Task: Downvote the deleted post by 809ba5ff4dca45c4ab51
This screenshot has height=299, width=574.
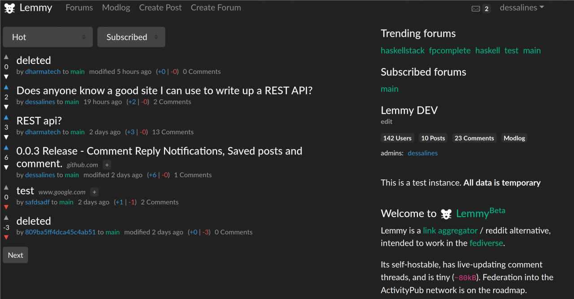Action: pos(6,237)
